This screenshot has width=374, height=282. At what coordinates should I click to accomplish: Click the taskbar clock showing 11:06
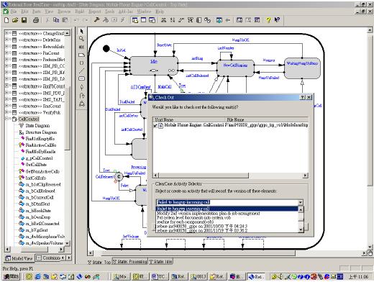pos(358,276)
